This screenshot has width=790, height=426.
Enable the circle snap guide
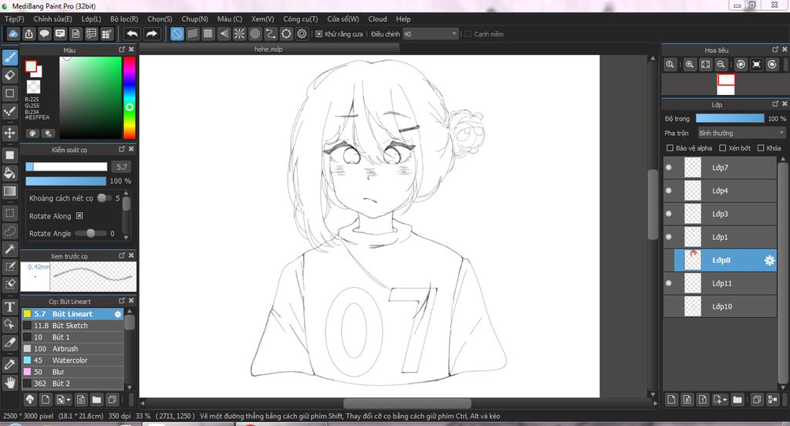255,34
